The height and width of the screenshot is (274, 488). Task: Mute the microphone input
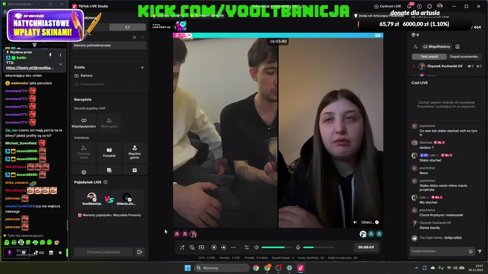(298, 247)
